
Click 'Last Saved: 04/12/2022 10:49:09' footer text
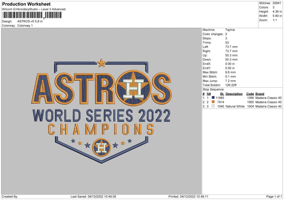[93, 197]
